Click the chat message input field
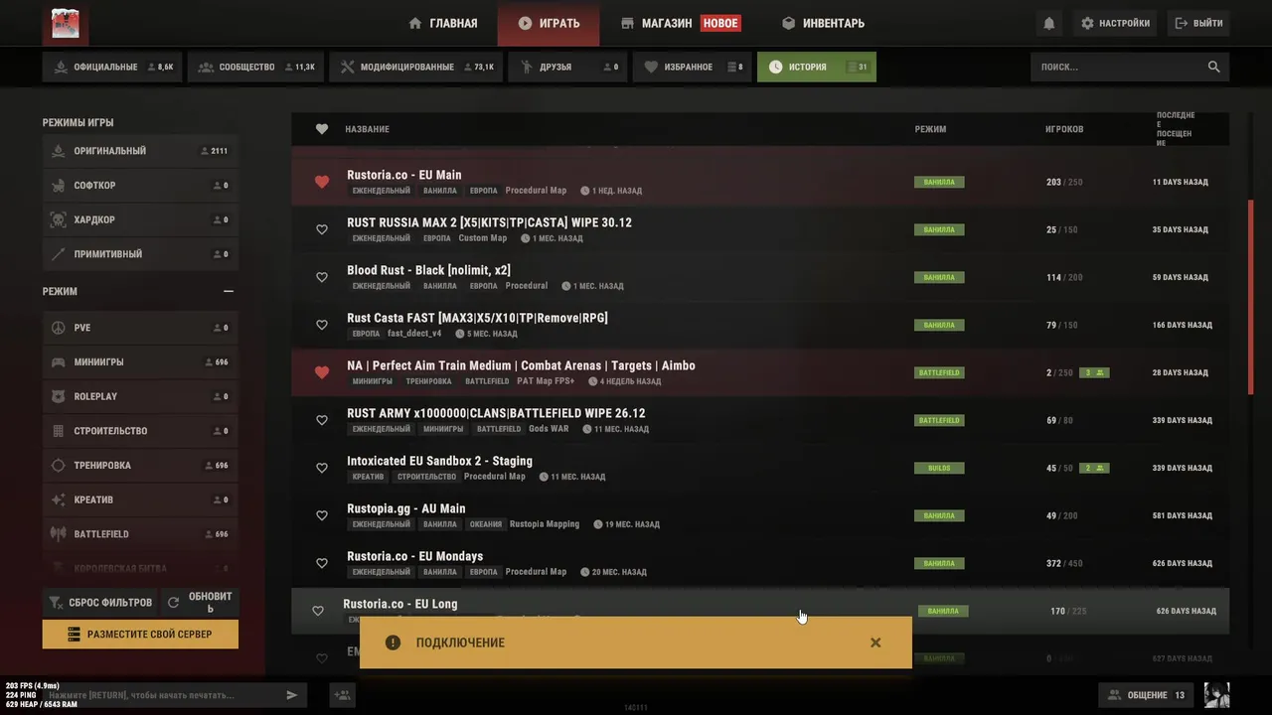1272x715 pixels. (162, 695)
